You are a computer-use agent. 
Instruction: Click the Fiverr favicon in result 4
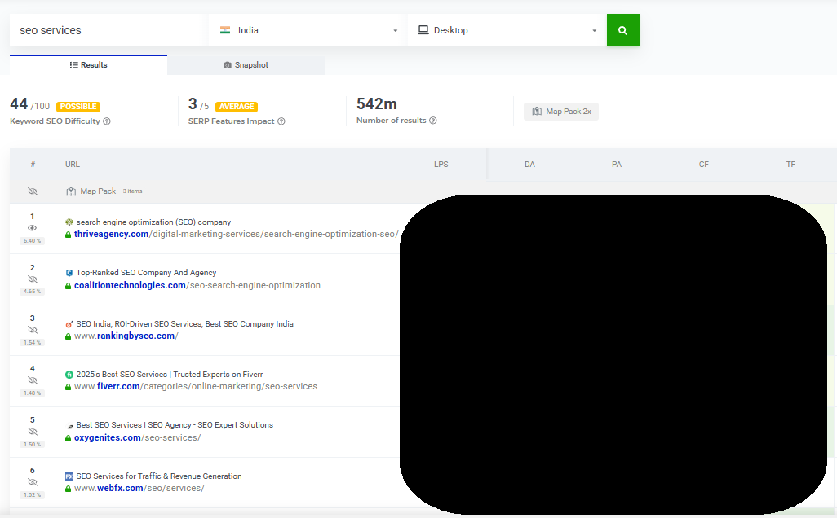click(x=69, y=375)
